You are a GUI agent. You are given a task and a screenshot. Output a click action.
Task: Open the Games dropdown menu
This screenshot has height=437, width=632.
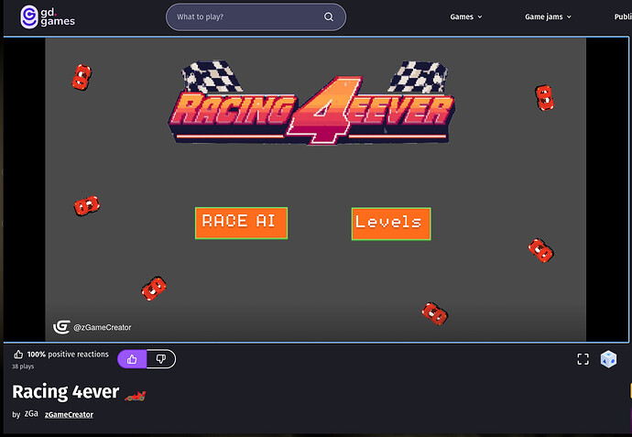point(465,16)
